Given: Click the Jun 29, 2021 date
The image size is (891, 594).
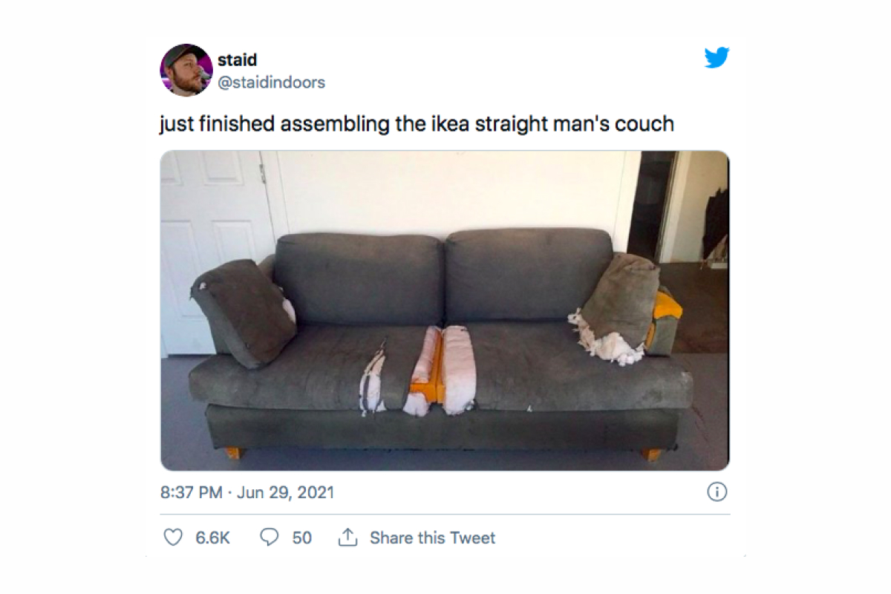Looking at the screenshot, I should 285,492.
